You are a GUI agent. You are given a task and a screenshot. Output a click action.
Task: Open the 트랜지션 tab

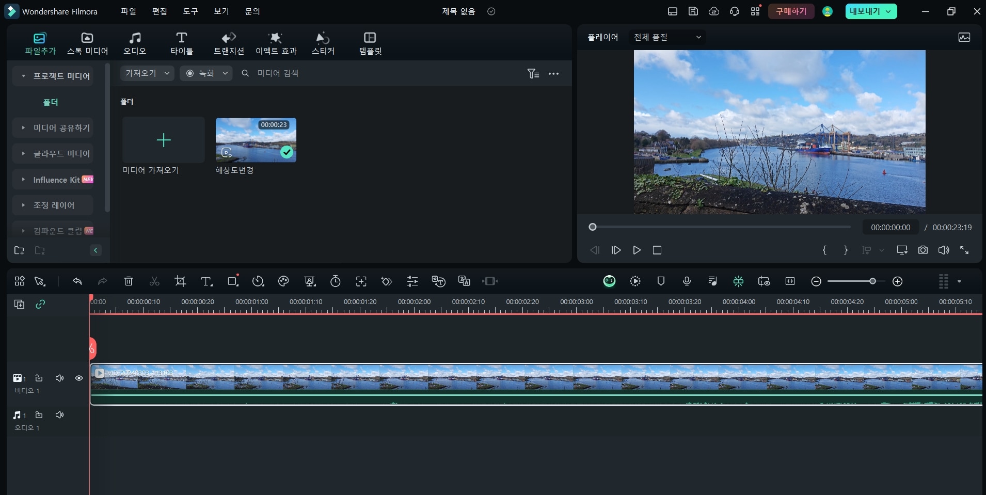[x=229, y=43]
